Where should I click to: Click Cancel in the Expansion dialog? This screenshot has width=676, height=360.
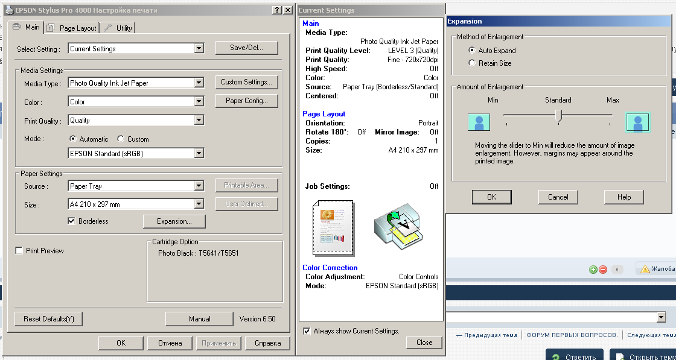(558, 197)
